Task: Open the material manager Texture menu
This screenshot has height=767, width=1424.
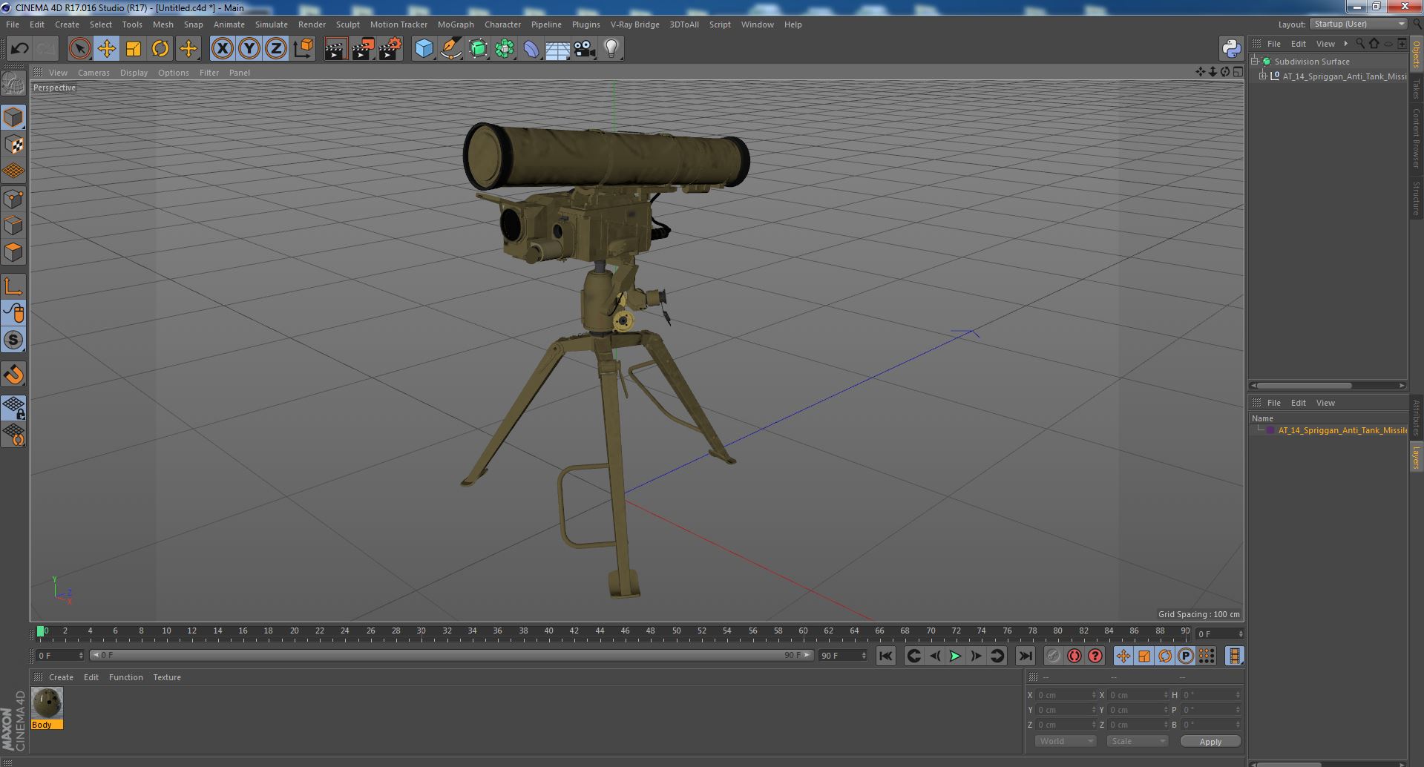Action: (x=167, y=677)
